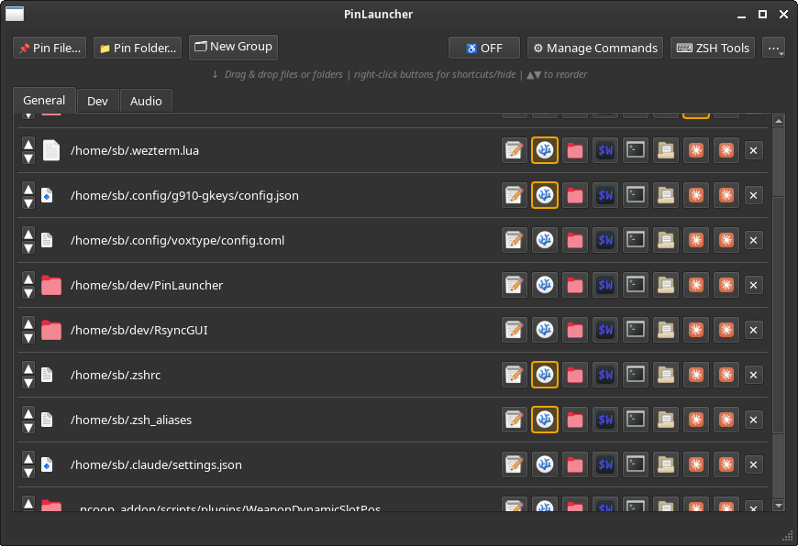The image size is (798, 546).
Task: Click the $W icon for .zsh_aliases
Action: pos(605,420)
